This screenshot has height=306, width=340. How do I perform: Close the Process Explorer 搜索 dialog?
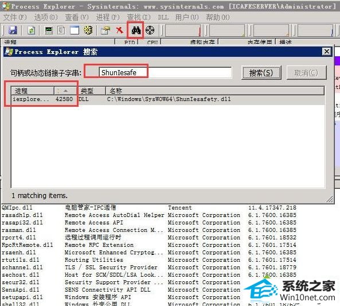point(327,52)
